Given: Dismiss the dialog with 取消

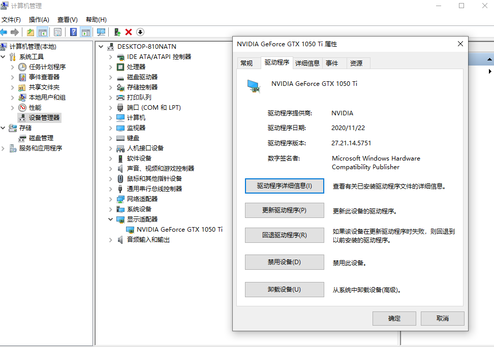Looking at the screenshot, I should click(x=442, y=319).
